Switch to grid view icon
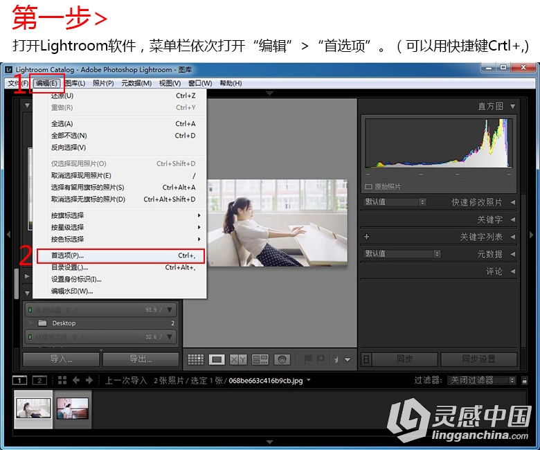 point(195,359)
